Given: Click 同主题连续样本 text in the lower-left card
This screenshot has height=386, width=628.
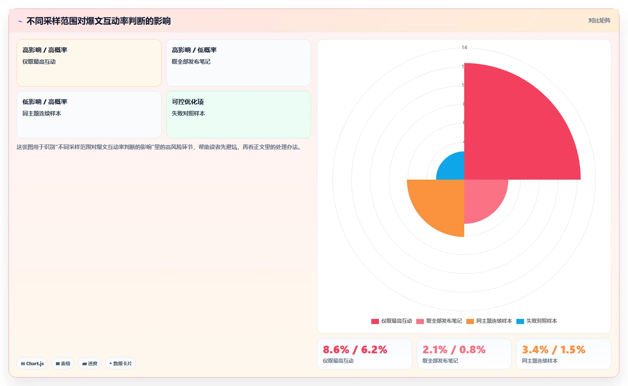Looking at the screenshot, I should (42, 113).
